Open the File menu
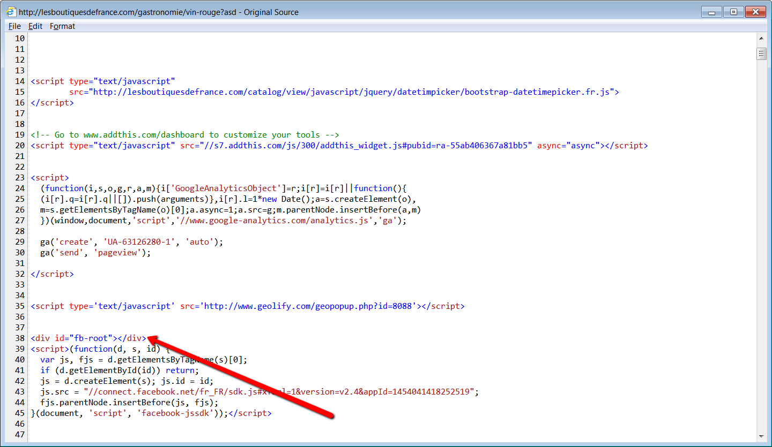 14,26
